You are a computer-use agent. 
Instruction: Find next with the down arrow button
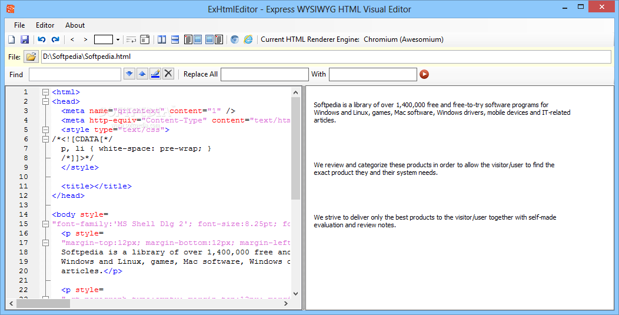tap(129, 74)
